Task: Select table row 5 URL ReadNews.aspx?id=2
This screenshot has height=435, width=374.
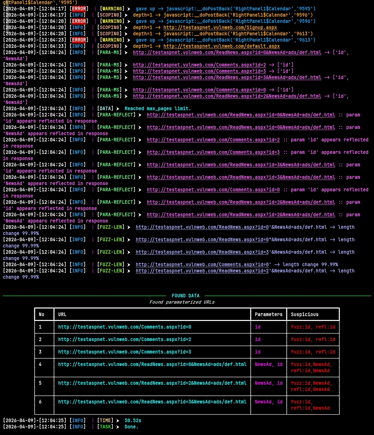Action: tap(152, 383)
